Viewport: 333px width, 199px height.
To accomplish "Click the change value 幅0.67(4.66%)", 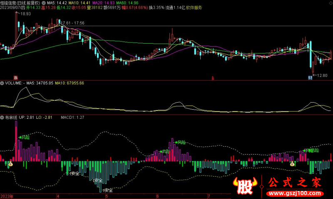I will (134, 7).
